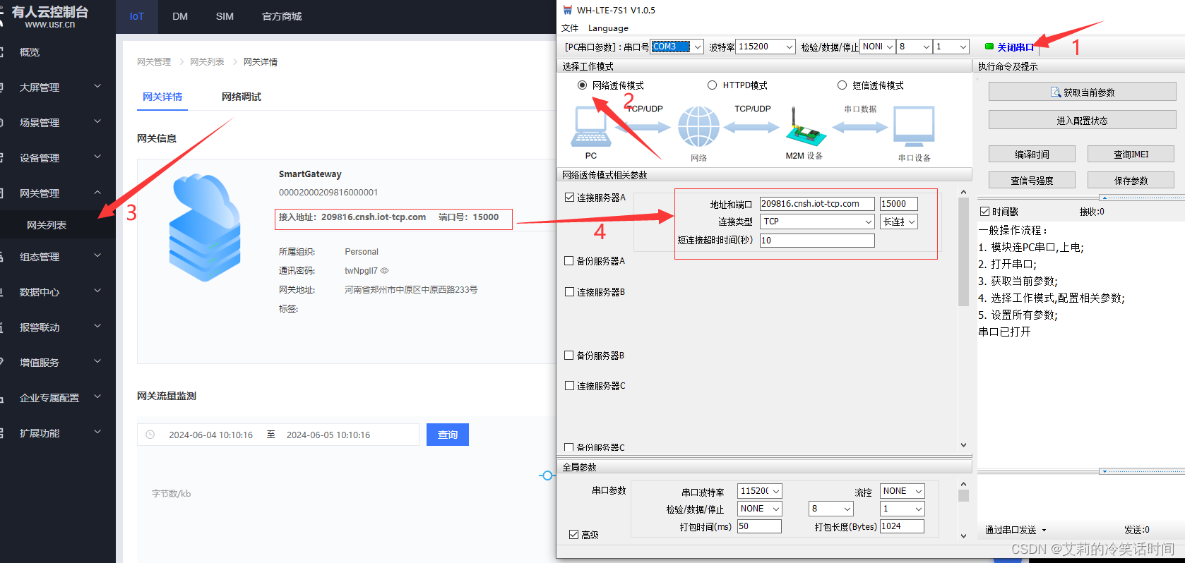Screen dimensions: 1185x563
Task: Enable the 备份服务器B checkbox
Action: click(569, 356)
